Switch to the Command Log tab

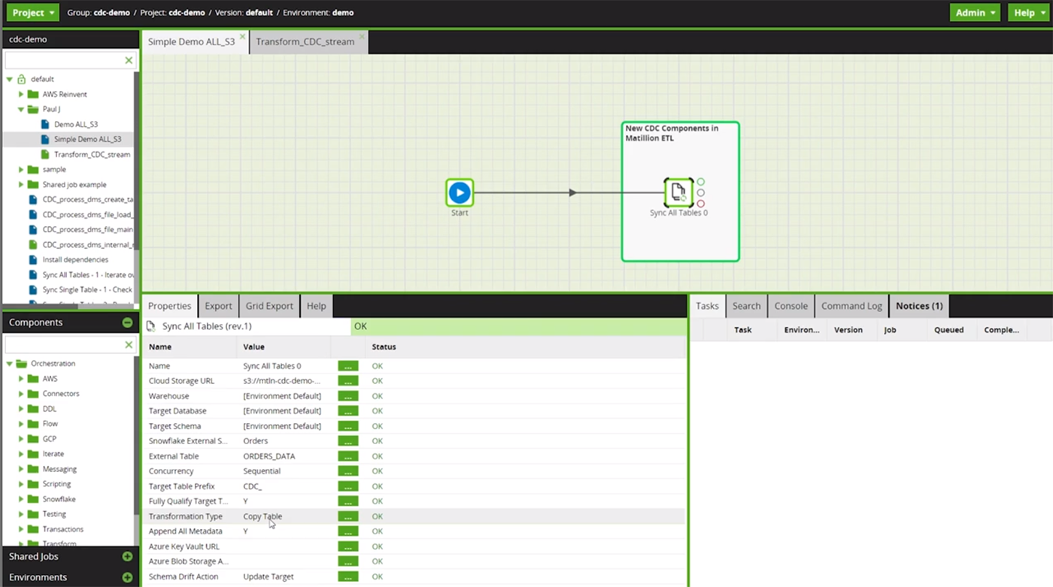point(851,306)
